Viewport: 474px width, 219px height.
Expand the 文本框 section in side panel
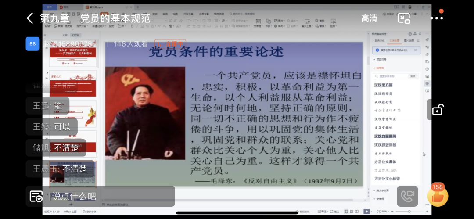tap(380, 199)
